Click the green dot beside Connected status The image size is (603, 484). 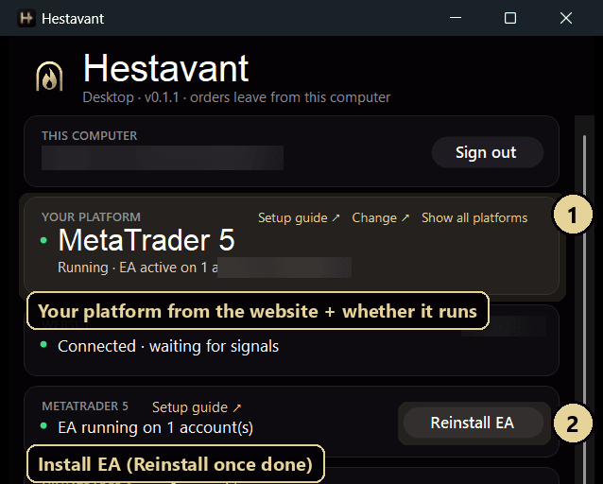[x=43, y=344]
